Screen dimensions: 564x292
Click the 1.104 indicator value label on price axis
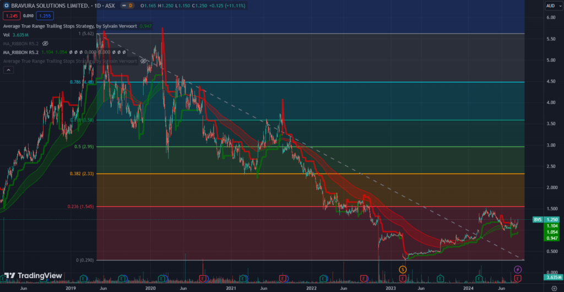point(552,225)
